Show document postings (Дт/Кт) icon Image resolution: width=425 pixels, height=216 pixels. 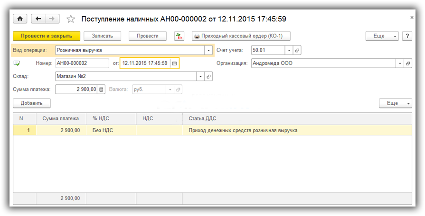pyautogui.click(x=179, y=36)
